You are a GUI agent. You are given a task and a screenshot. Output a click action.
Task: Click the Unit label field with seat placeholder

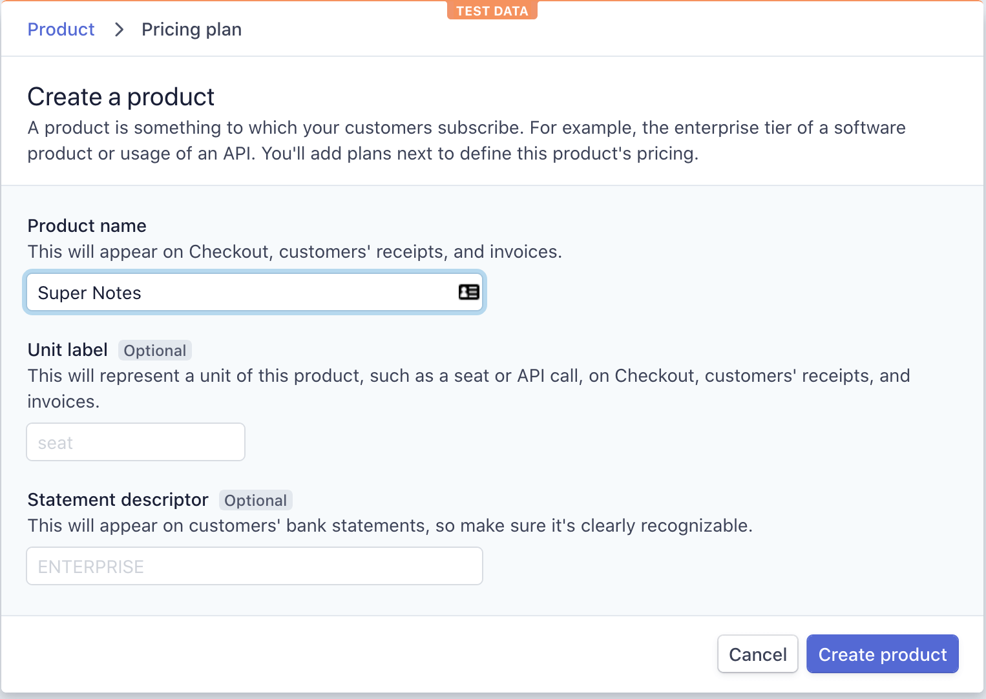(136, 443)
